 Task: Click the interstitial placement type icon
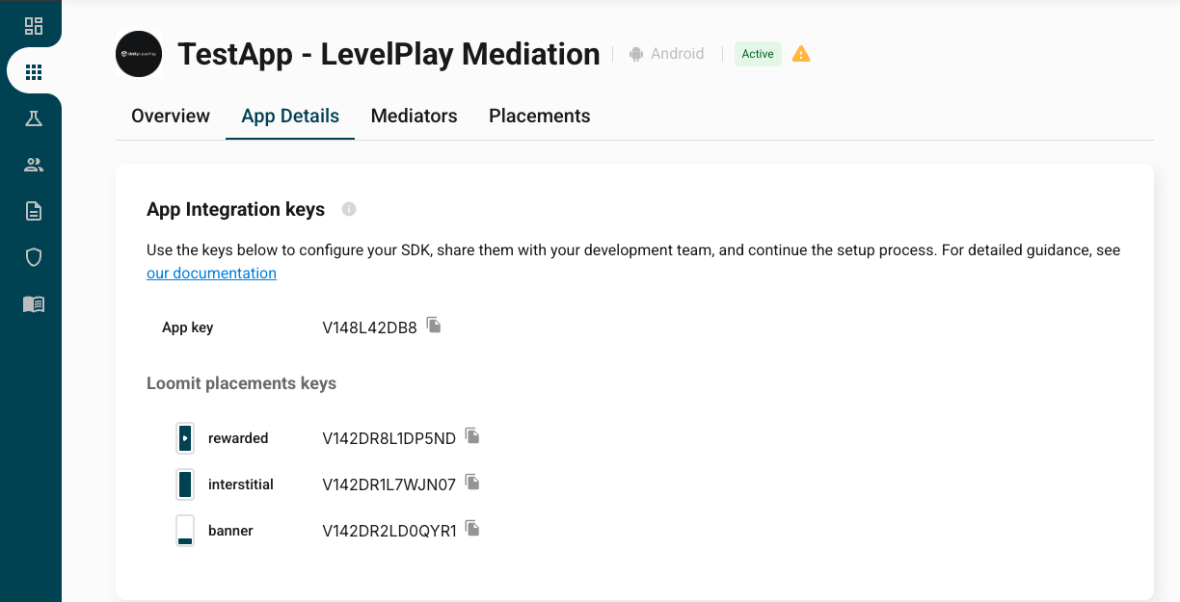pyautogui.click(x=185, y=484)
